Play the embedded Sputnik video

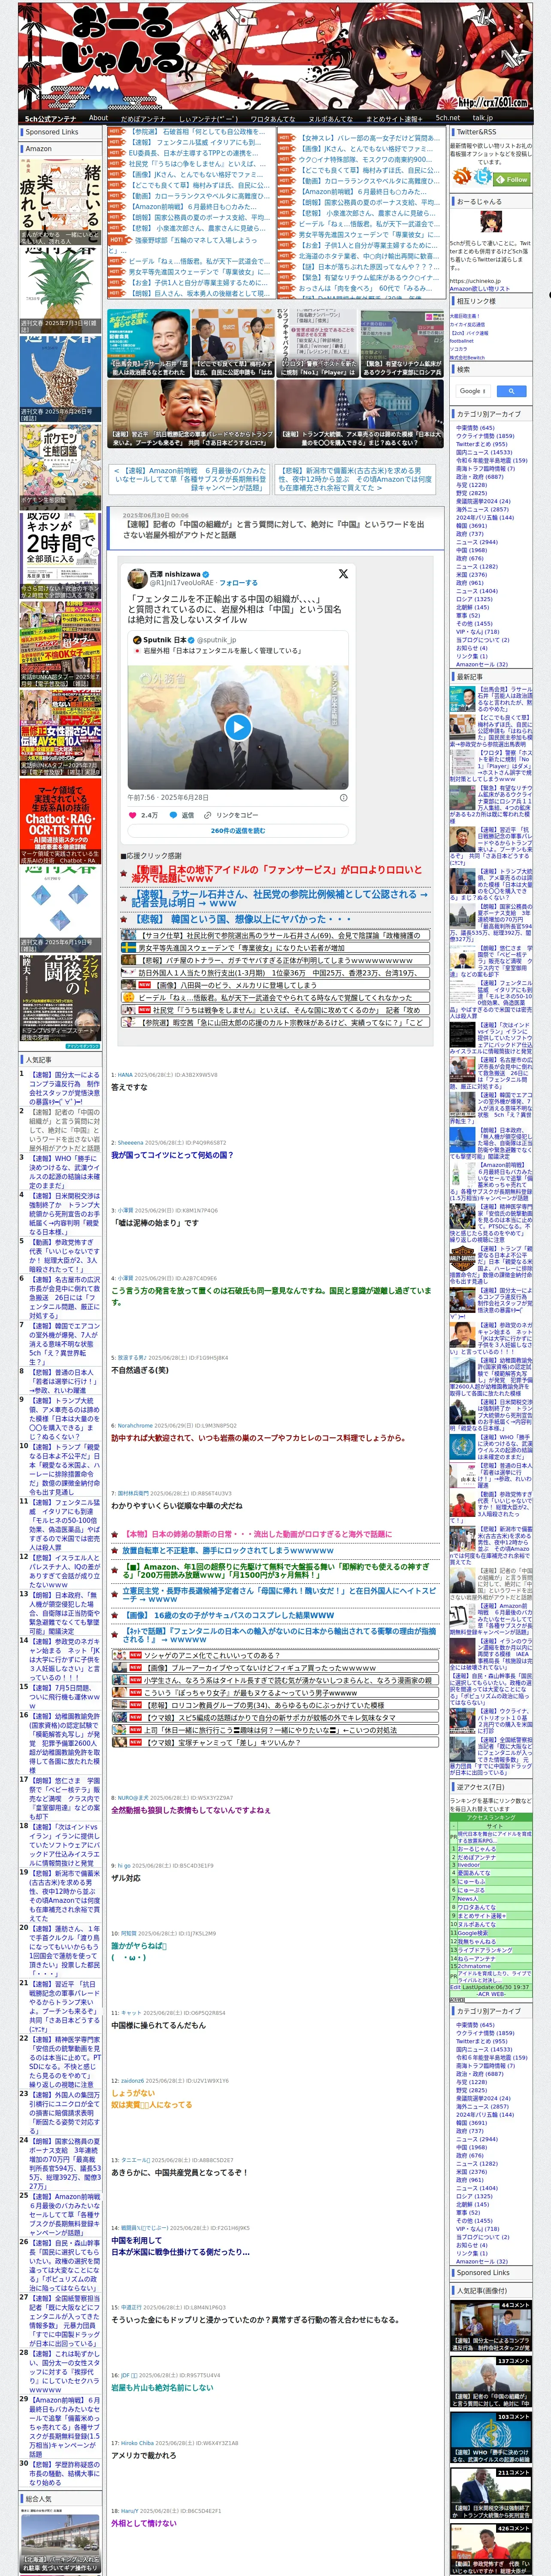(238, 727)
